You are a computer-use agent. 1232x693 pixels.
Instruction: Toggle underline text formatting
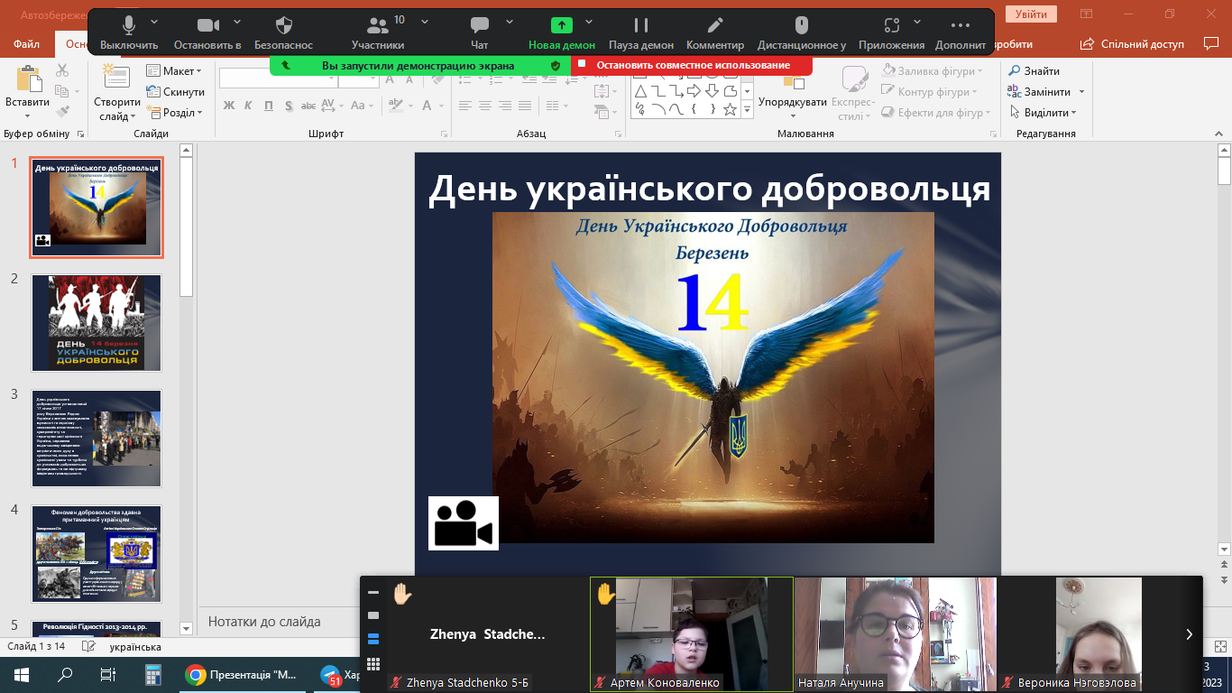point(269,106)
